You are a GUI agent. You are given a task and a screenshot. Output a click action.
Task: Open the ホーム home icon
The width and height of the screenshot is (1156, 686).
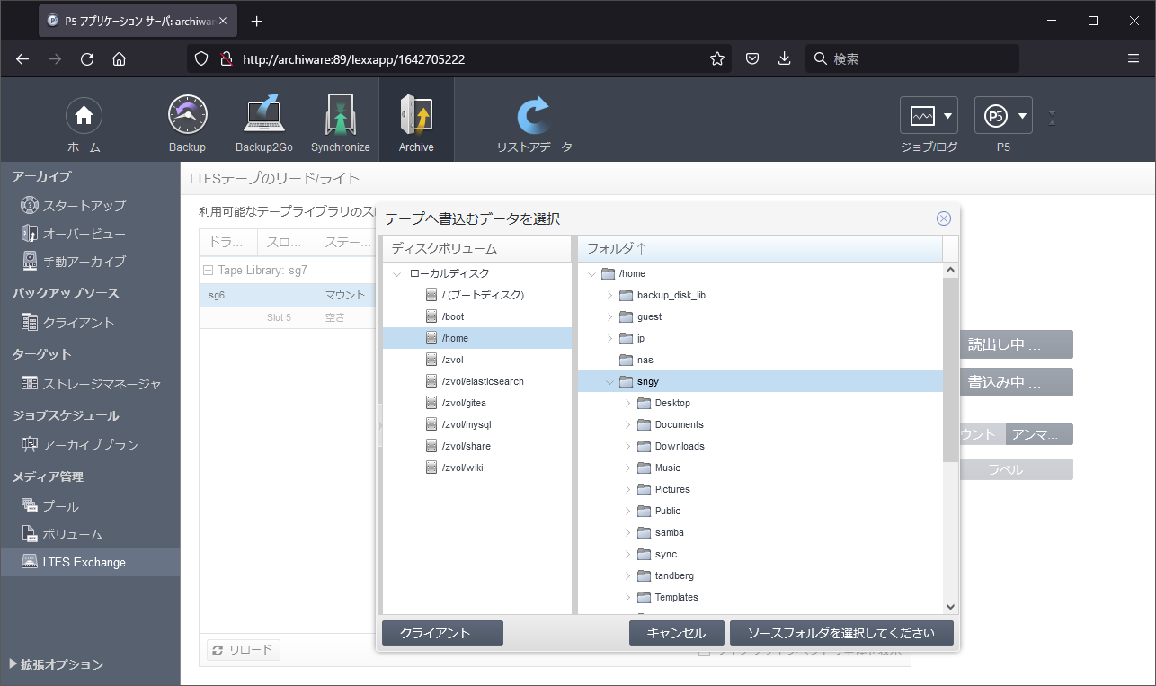84,115
